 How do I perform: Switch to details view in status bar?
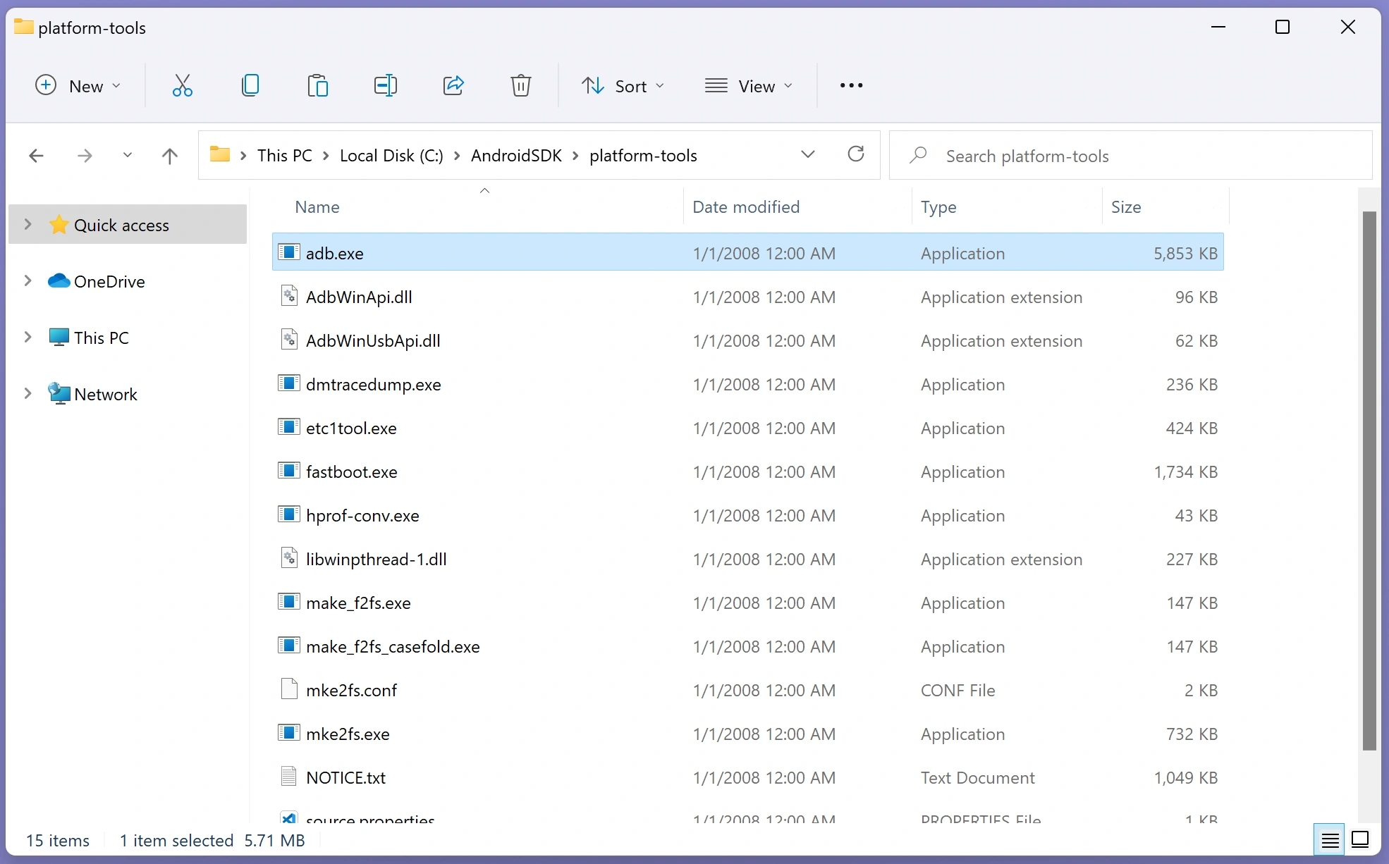coord(1330,840)
